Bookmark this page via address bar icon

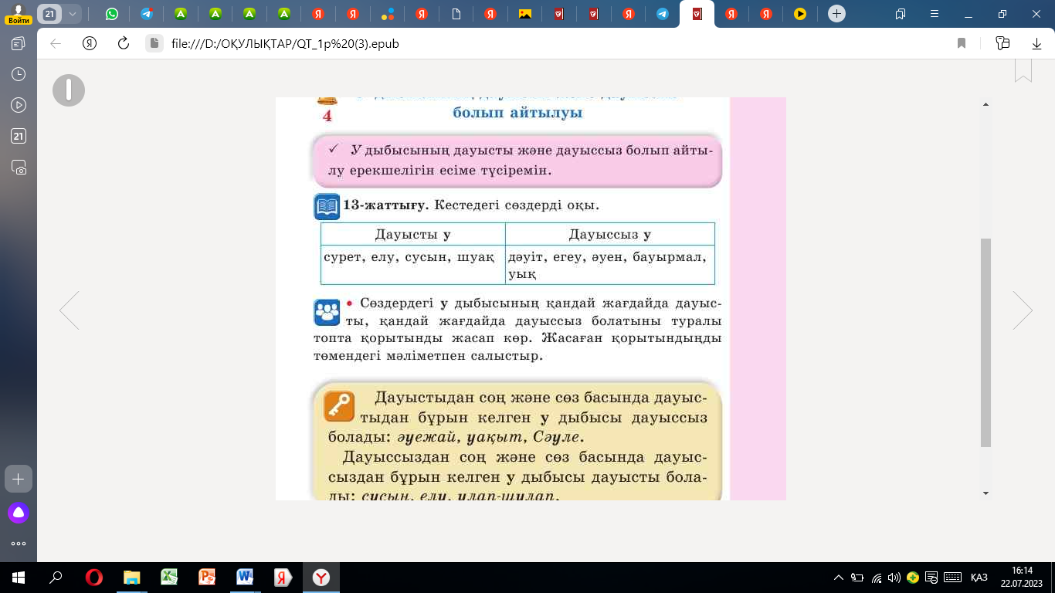pos(962,44)
